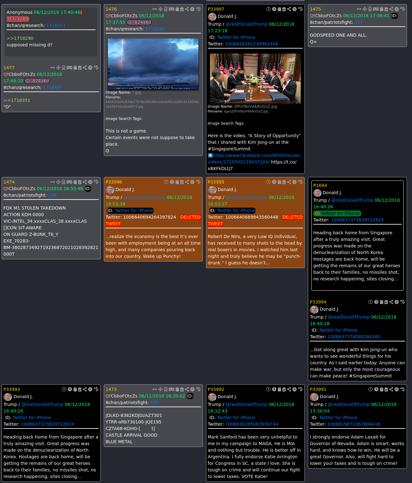Click the clock outline icon on post P33991
Screen dimensions: 412x483
pyautogui.click(x=371, y=389)
